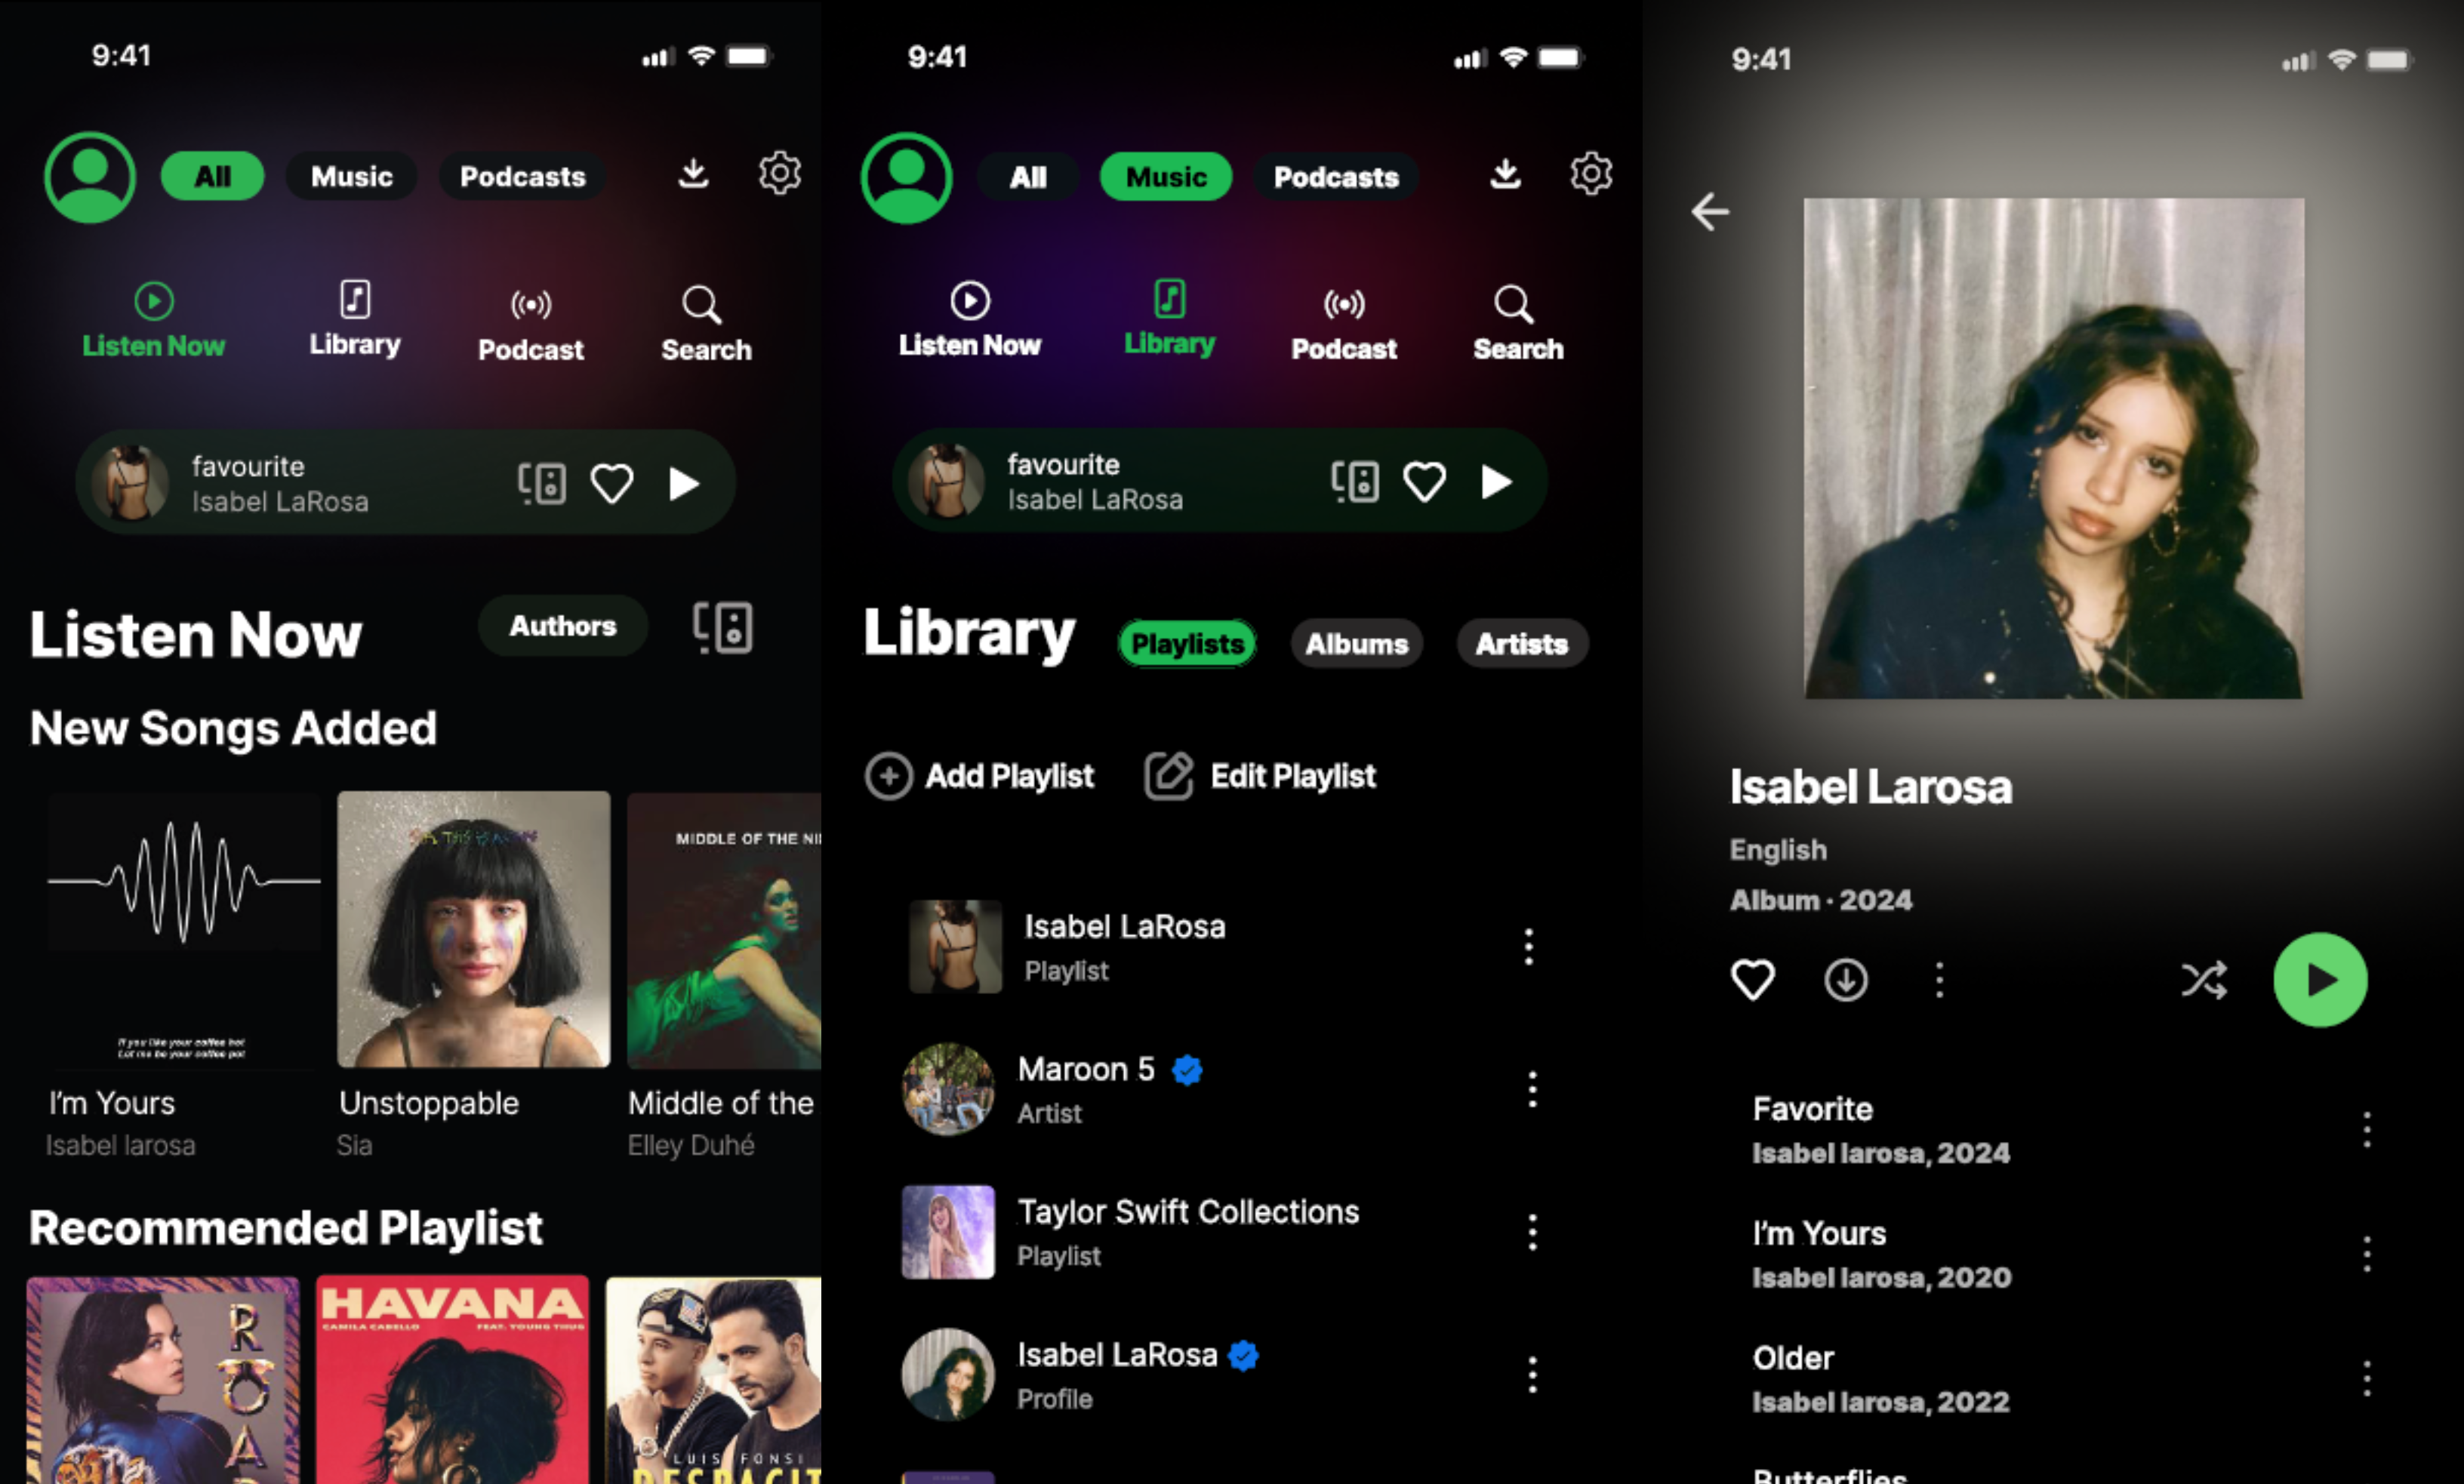Tap back arrow on Isabel Larosa artist page
This screenshot has width=2464, height=1484.
coord(1712,210)
